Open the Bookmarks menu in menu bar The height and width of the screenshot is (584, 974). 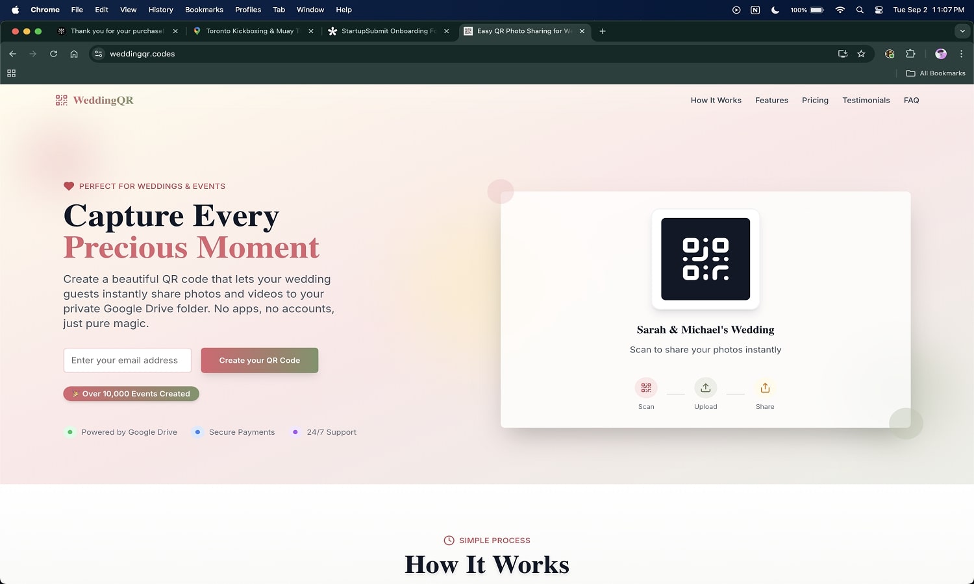tap(204, 10)
